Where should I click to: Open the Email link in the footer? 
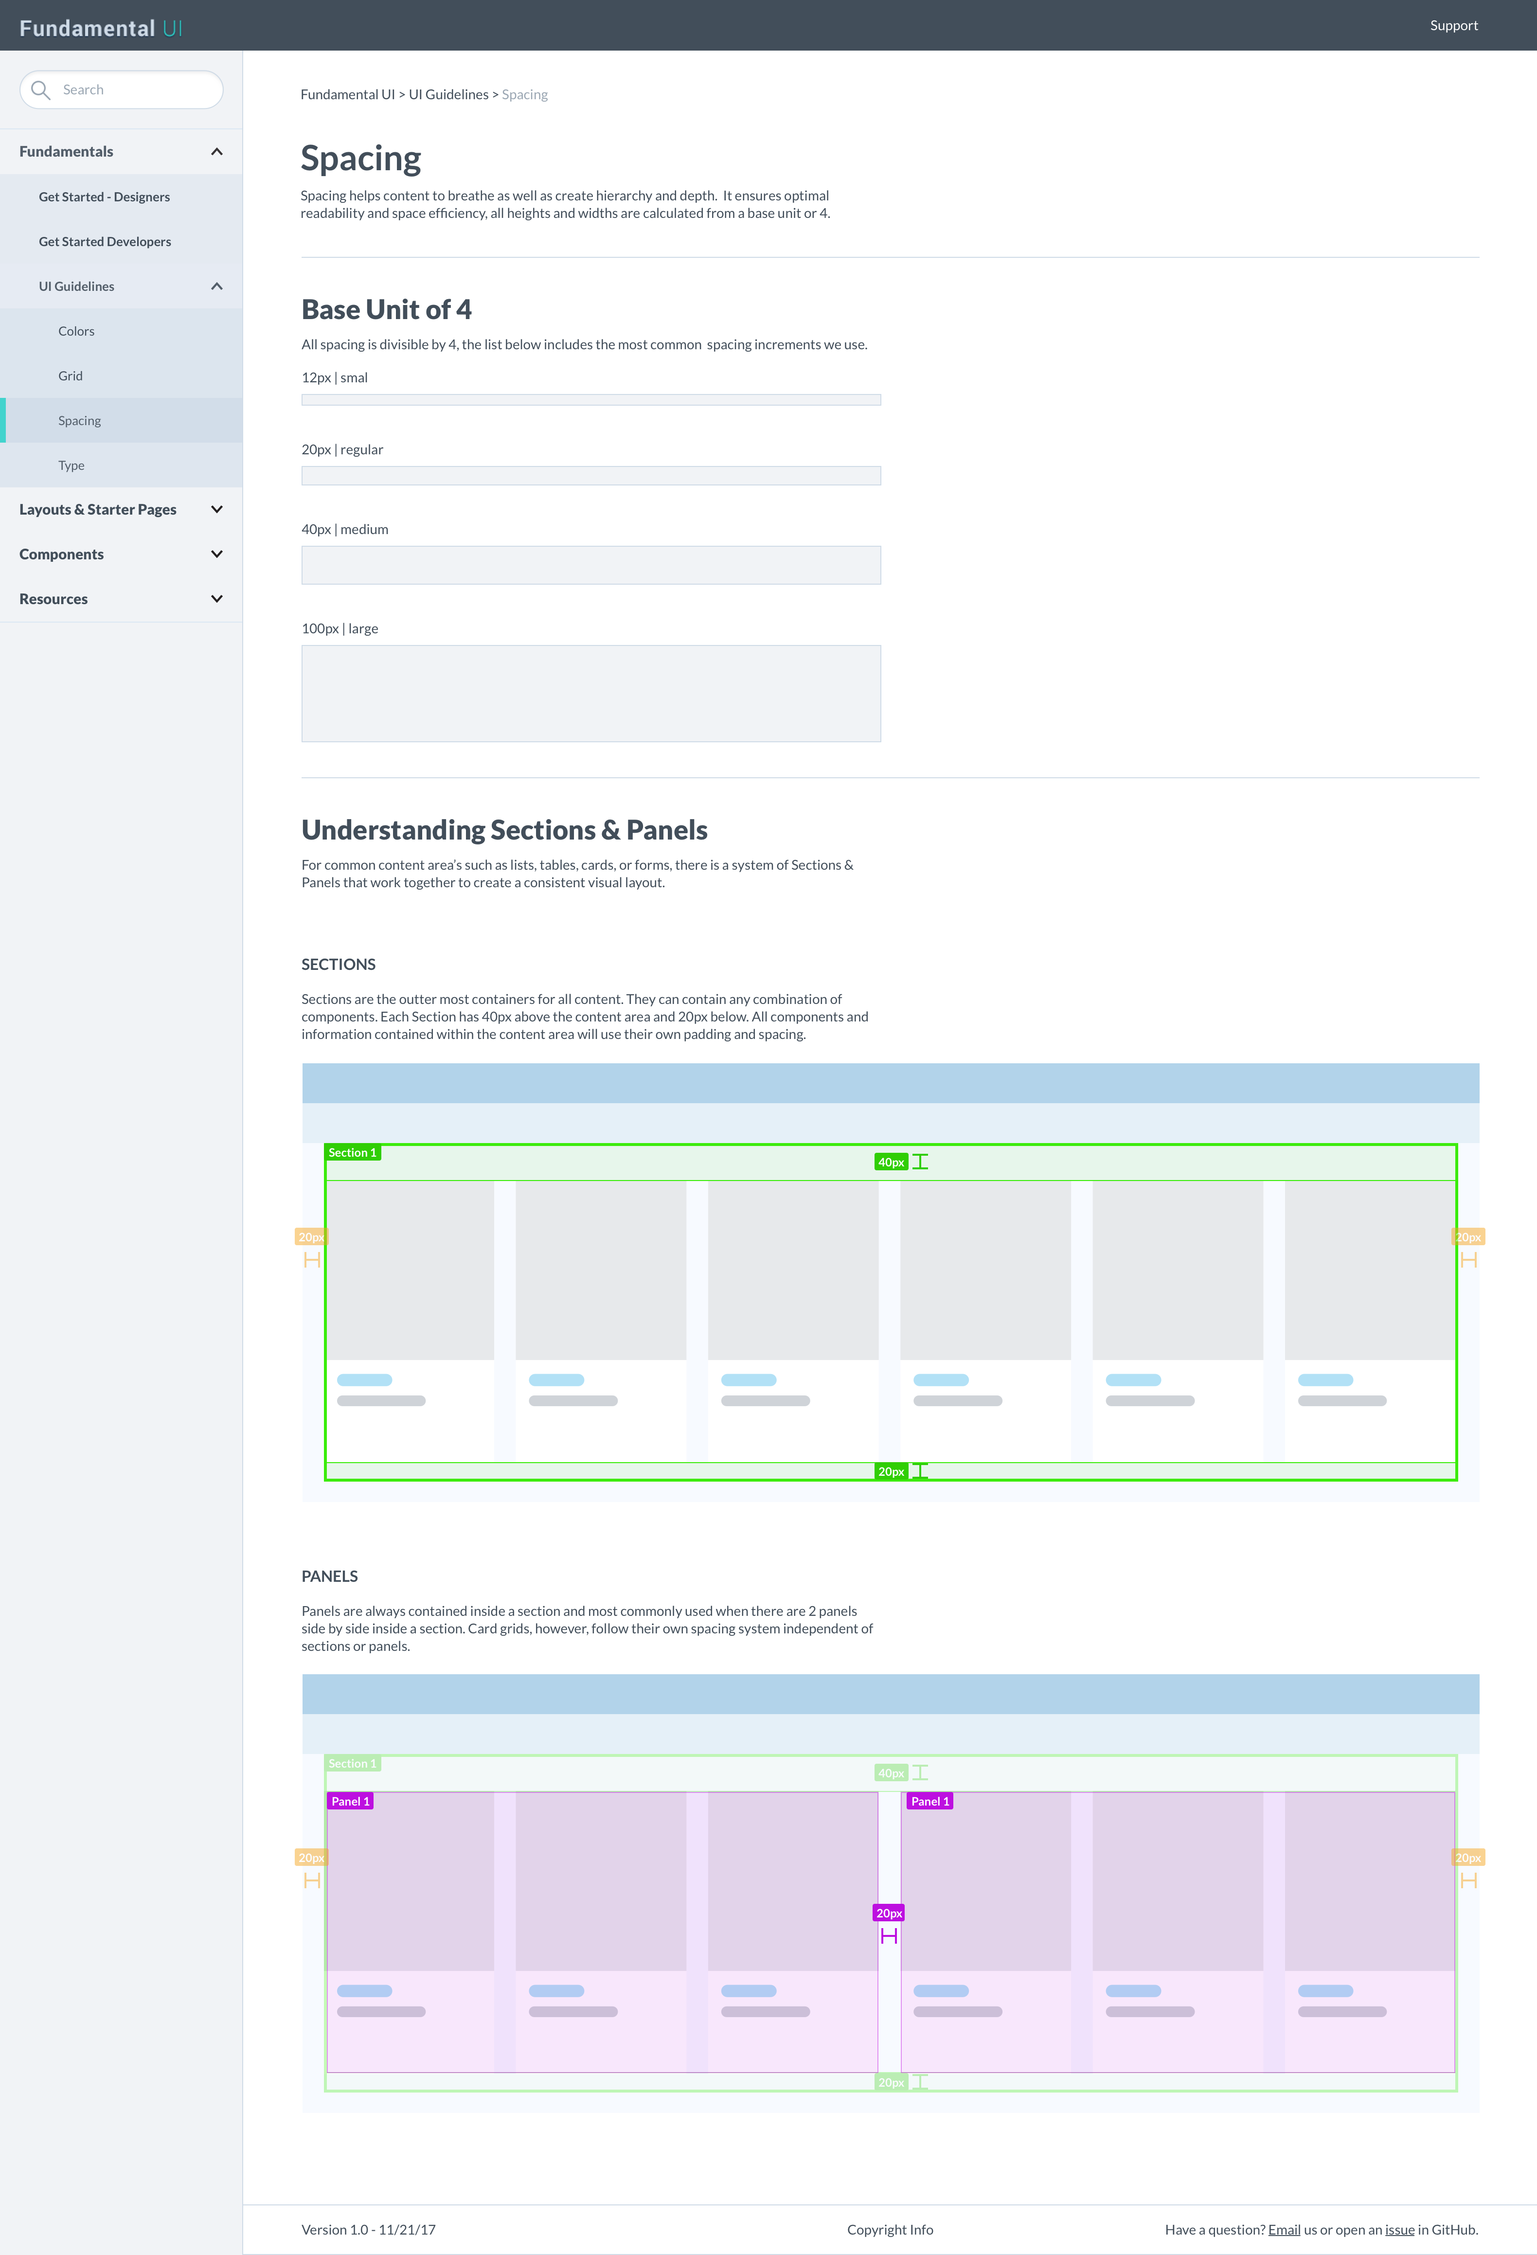[x=1285, y=2230]
